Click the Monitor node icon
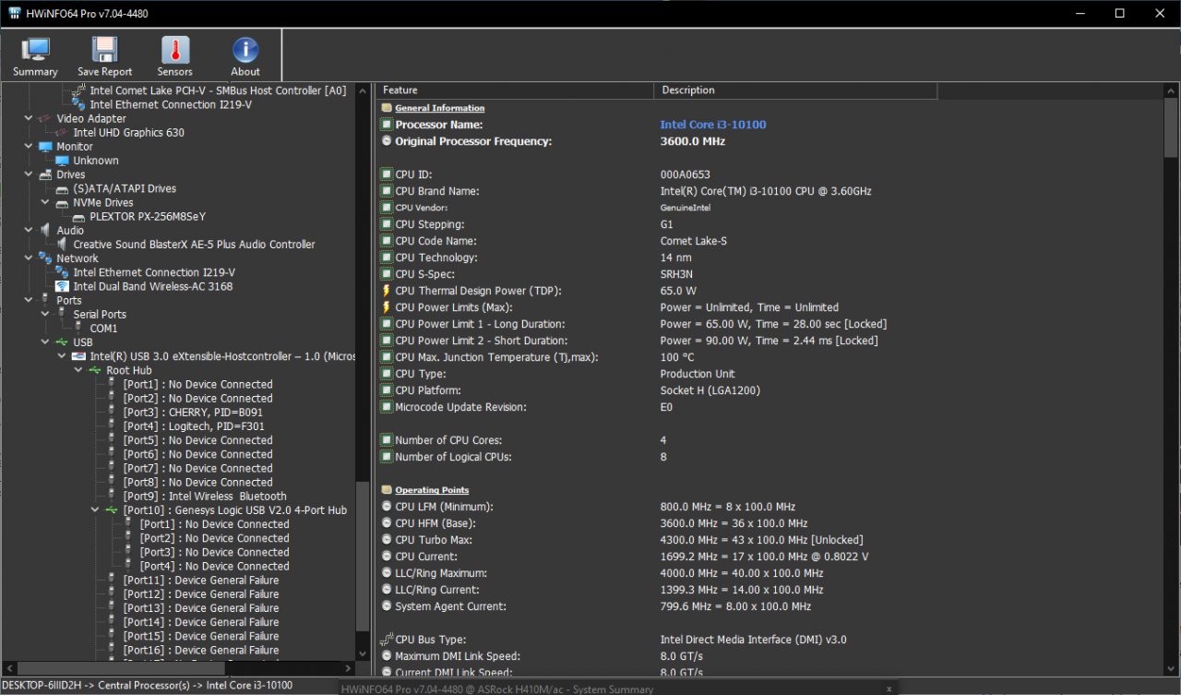Image resolution: width=1181 pixels, height=695 pixels. coord(46,146)
